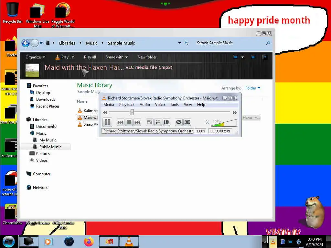Open the Windows Start menu
Image resolution: width=331 pixels, height=248 pixels.
[8, 241]
